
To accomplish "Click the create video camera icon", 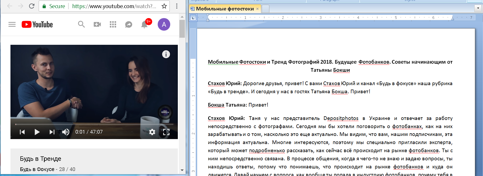I will [x=97, y=24].
